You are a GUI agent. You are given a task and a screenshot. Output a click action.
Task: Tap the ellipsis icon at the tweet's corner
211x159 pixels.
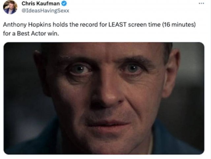pos(200,4)
